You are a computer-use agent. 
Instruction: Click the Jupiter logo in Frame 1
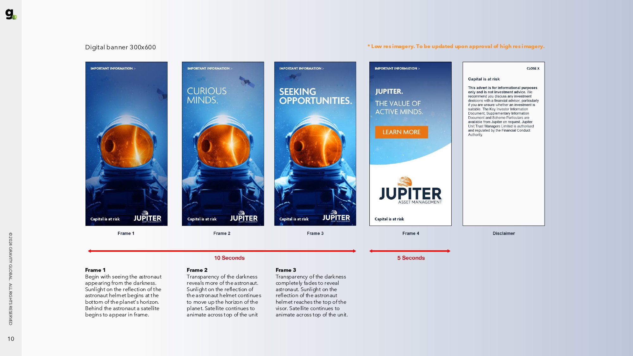(147, 217)
